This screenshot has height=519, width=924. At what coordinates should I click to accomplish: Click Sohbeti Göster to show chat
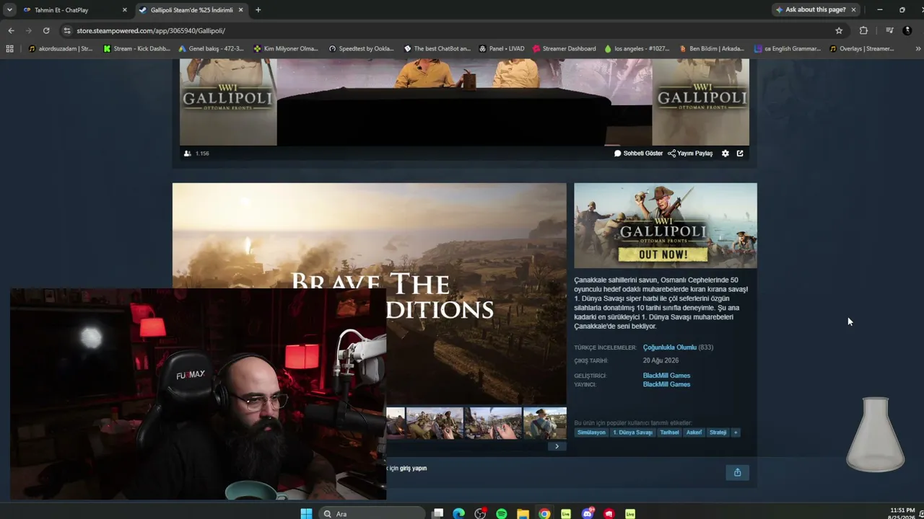point(638,154)
